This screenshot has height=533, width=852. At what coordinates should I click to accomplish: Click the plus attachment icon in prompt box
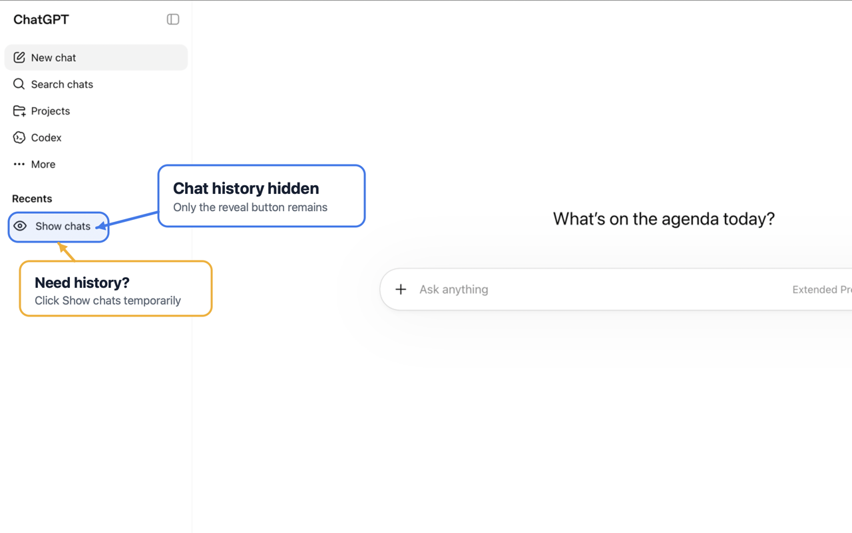point(401,289)
